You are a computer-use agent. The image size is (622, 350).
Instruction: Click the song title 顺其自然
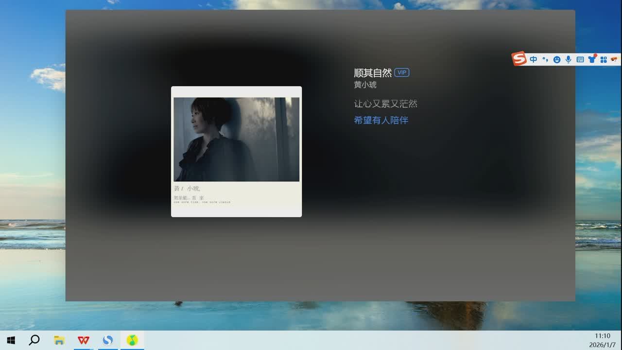[373, 73]
